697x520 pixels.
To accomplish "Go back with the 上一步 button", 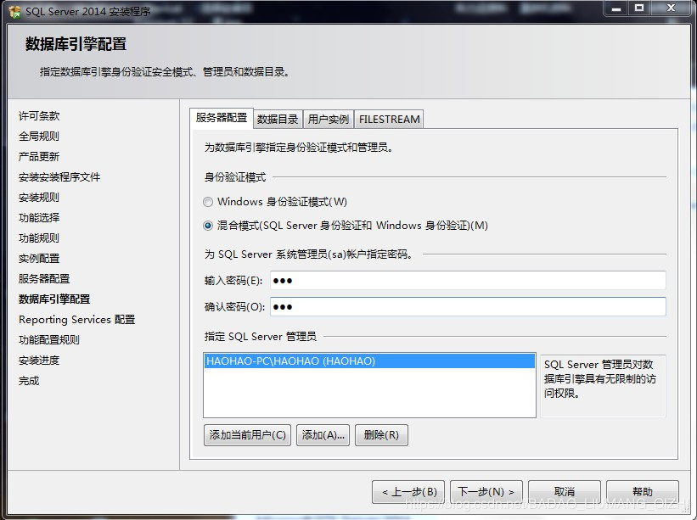I will pos(408,492).
